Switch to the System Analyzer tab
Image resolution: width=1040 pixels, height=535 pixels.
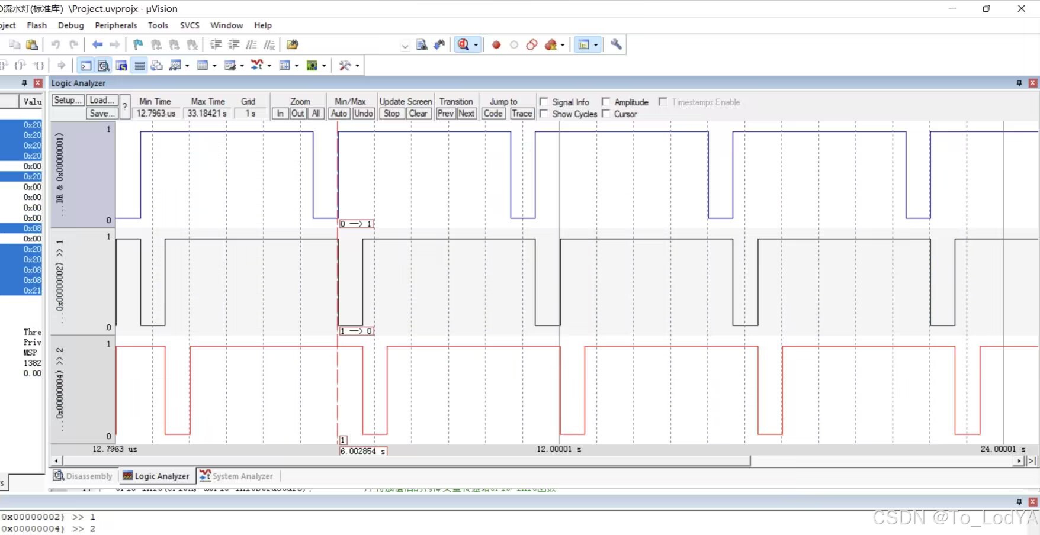click(x=236, y=476)
